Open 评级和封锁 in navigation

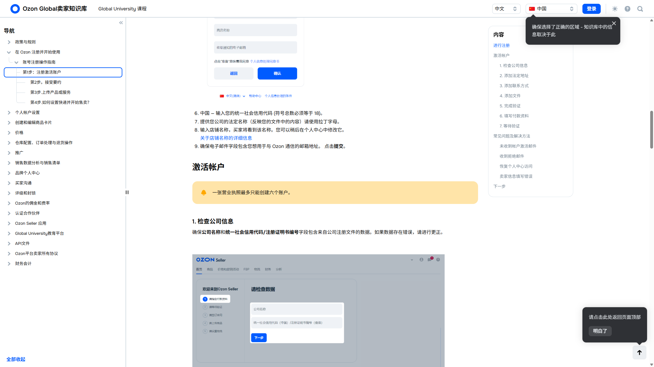point(25,193)
